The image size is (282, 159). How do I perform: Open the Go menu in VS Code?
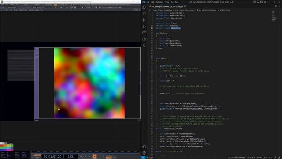(172, 2)
